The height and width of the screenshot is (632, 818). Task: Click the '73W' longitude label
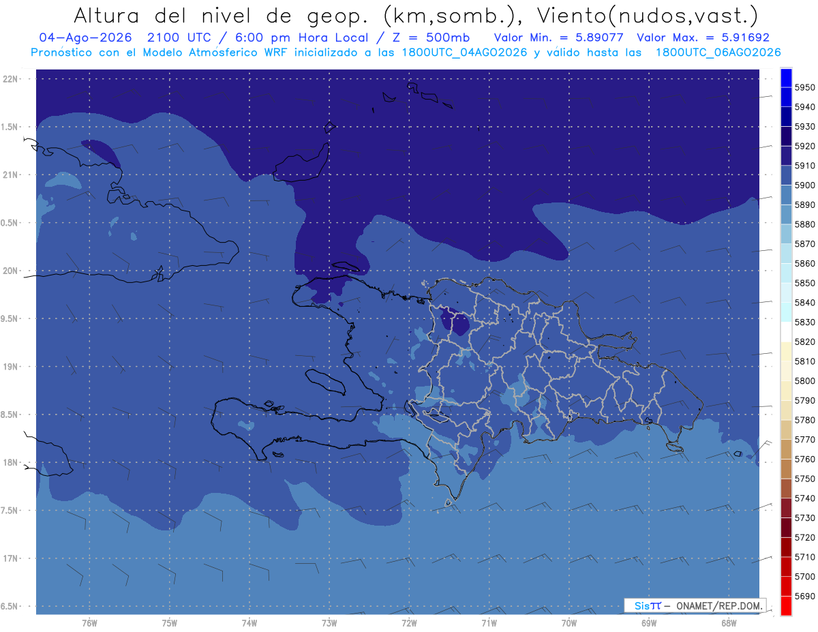pos(329,622)
